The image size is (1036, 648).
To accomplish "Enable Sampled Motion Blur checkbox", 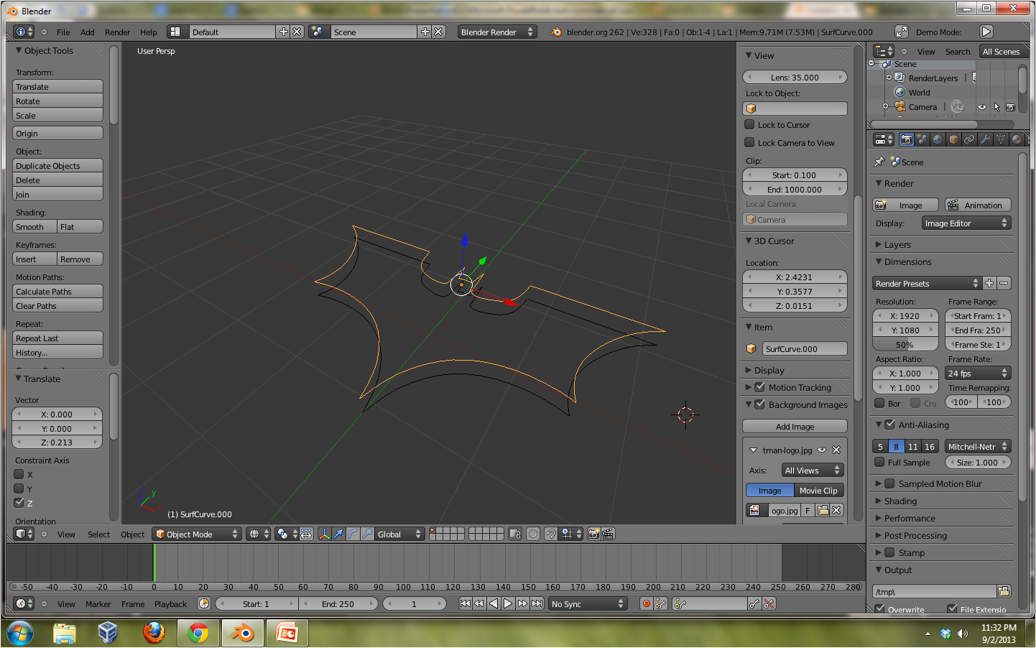I will (889, 483).
